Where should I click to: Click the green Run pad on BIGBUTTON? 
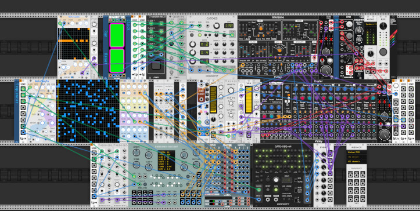tap(117, 35)
